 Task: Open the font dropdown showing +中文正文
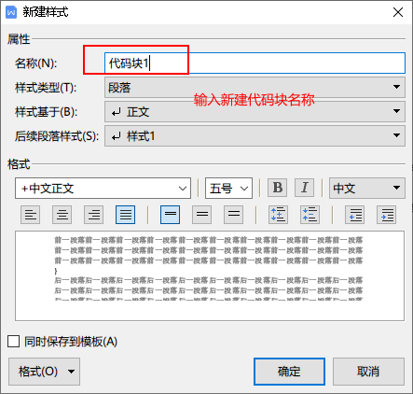click(x=103, y=188)
